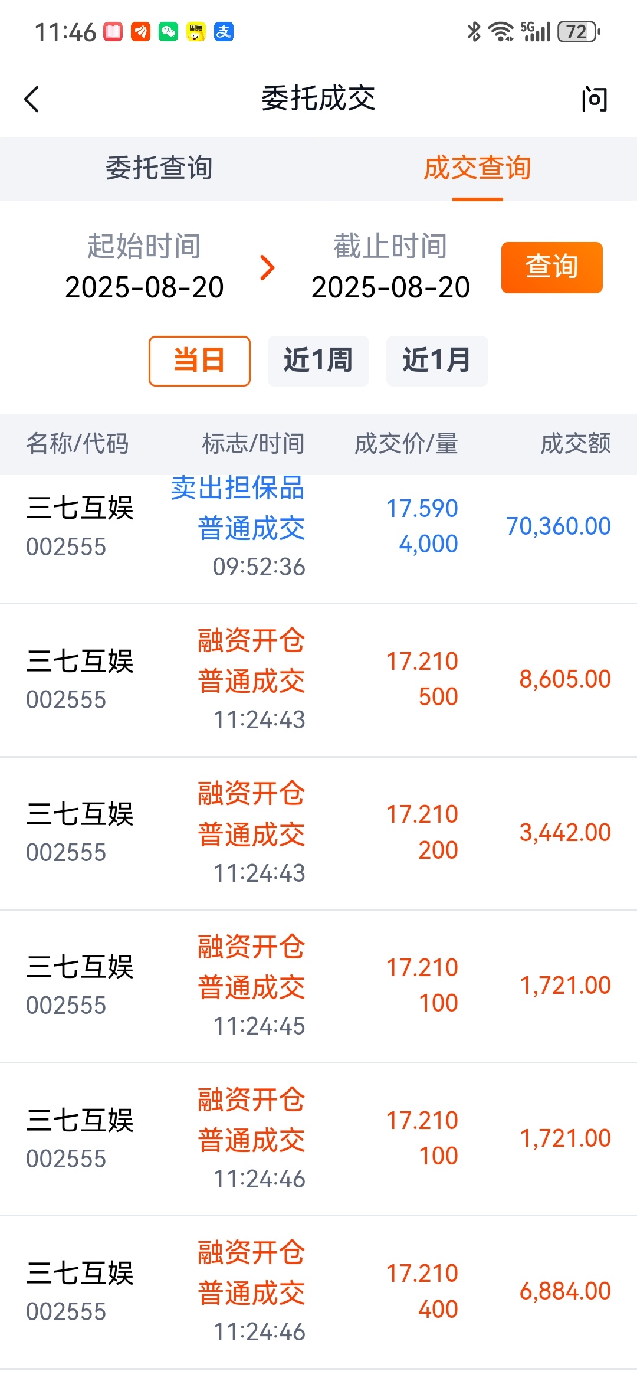Tap the Alipay notification icon
The height and width of the screenshot is (1381, 637).
(224, 32)
